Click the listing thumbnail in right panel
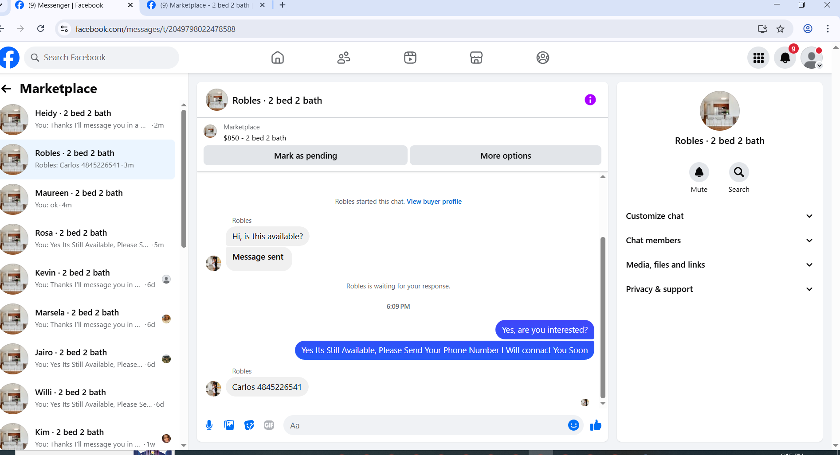Screen dimensions: 840x455 pyautogui.click(x=719, y=111)
